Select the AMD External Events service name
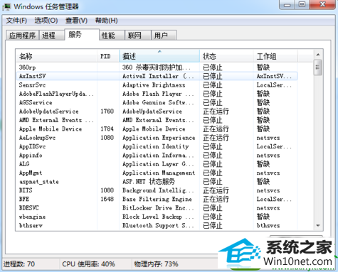338x272 pixels. pyautogui.click(x=56, y=120)
